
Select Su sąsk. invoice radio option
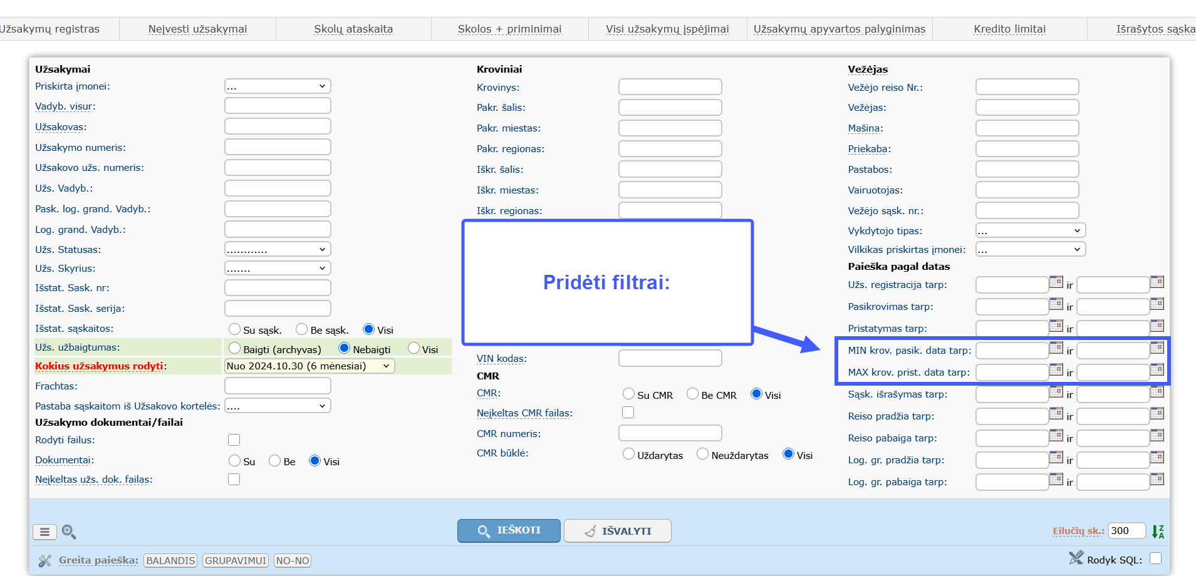(235, 329)
